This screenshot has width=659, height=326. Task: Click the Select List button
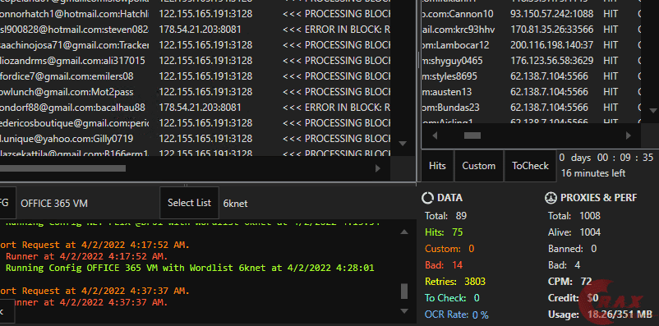pos(189,203)
